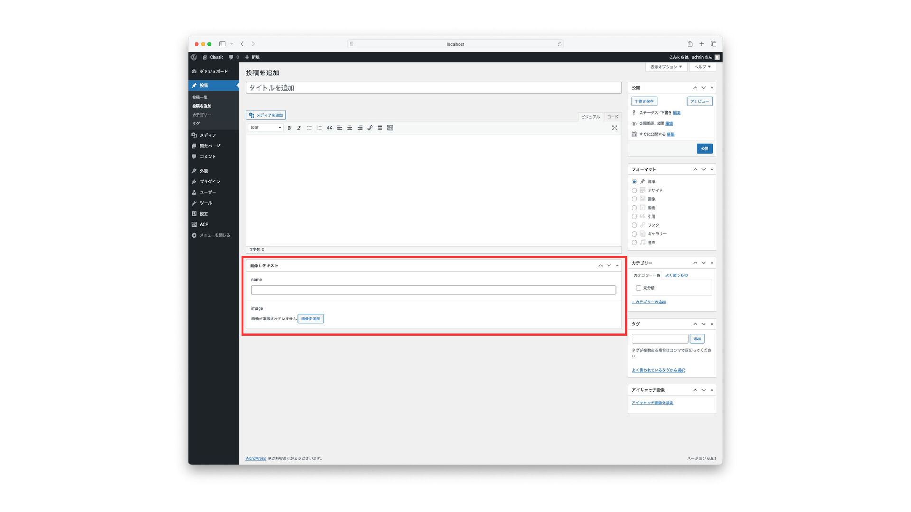The width and height of the screenshot is (911, 512).
Task: Insert a blockquote
Action: coord(329,128)
